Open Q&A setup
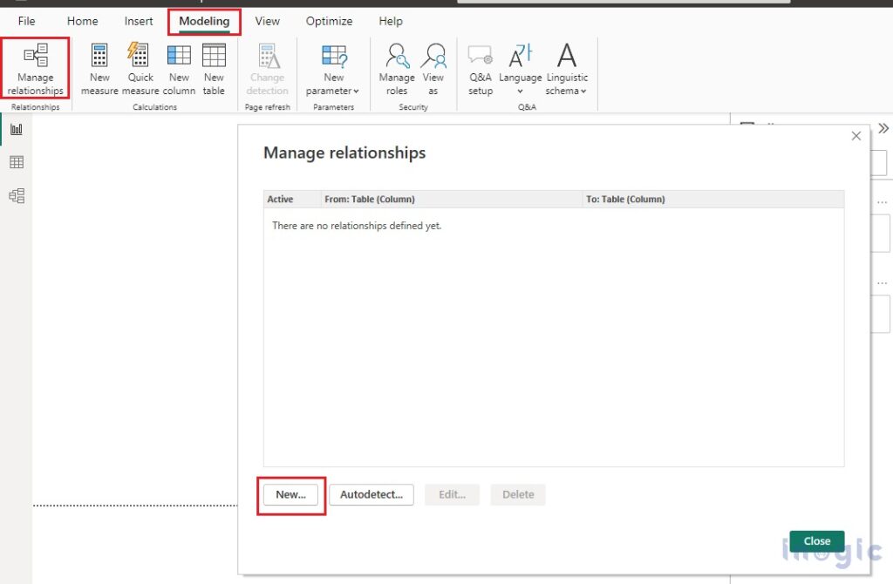893x584 pixels. pos(480,70)
